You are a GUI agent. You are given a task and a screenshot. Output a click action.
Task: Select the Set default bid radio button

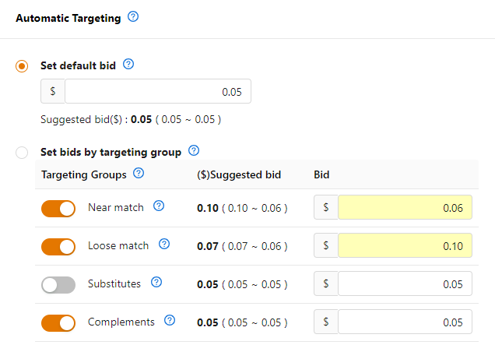coord(22,66)
